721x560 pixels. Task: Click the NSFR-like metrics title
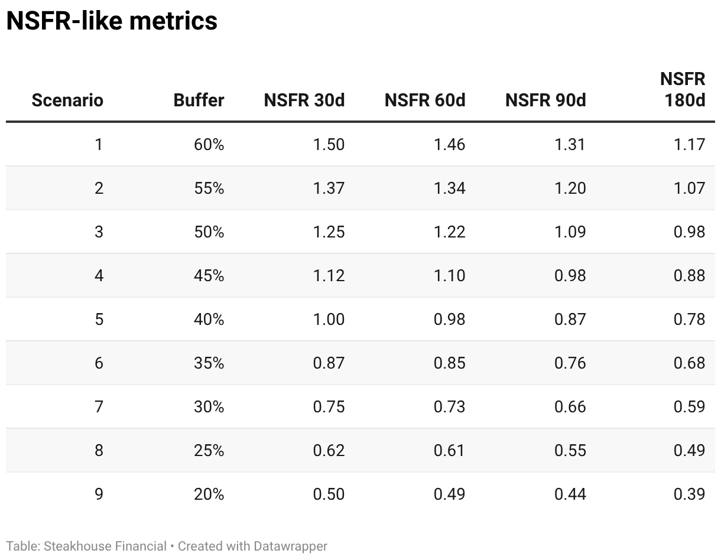(112, 21)
